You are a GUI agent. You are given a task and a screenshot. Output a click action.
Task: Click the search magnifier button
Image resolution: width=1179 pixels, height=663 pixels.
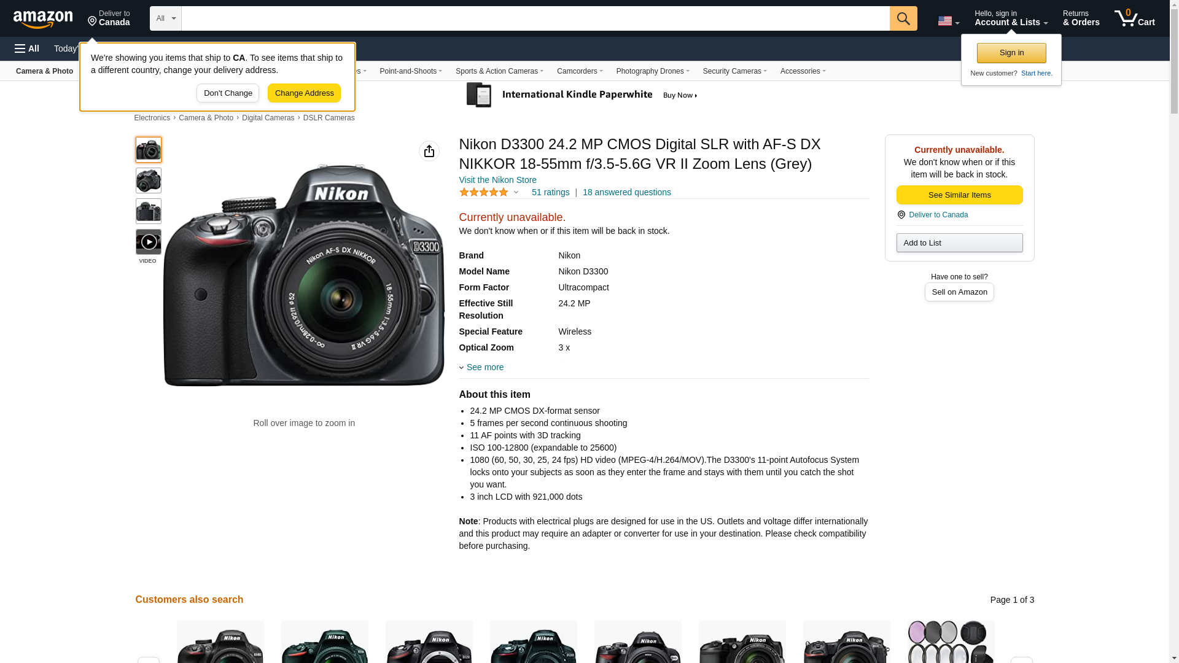tap(903, 18)
